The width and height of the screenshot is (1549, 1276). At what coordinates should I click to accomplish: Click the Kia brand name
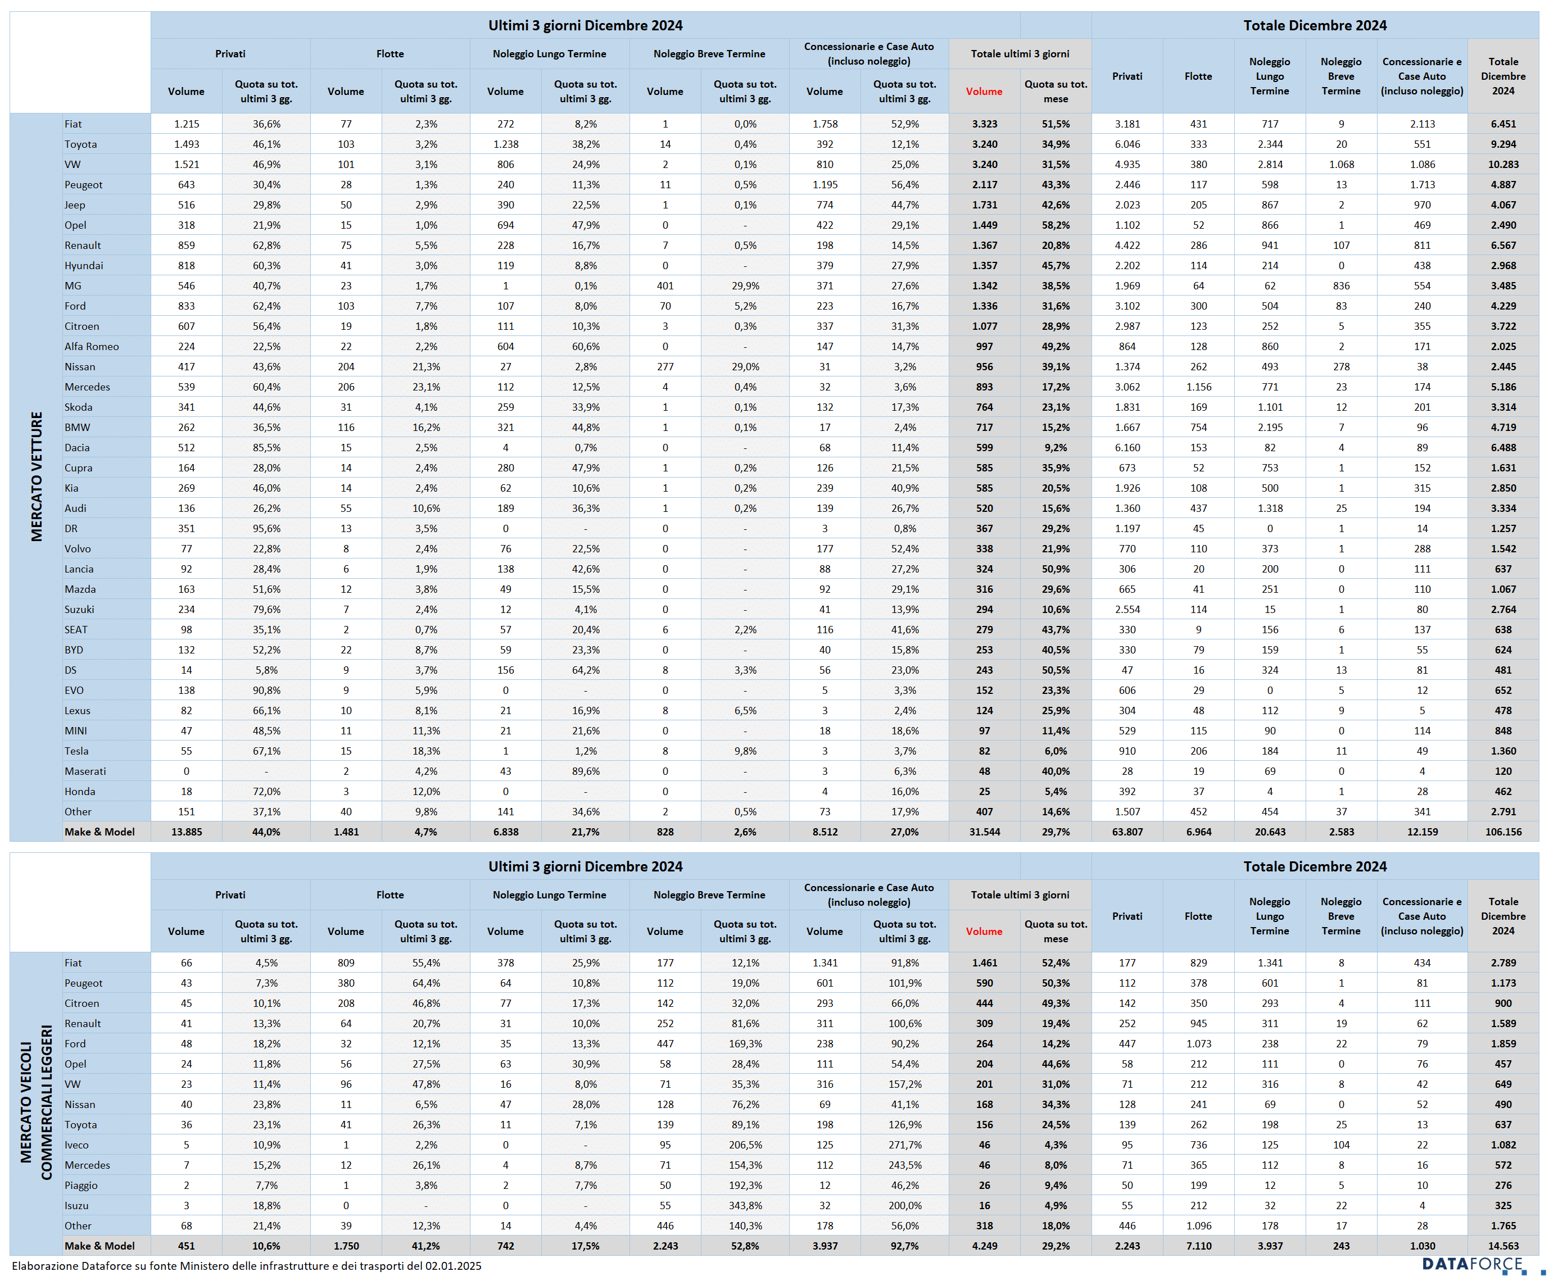[x=71, y=488]
